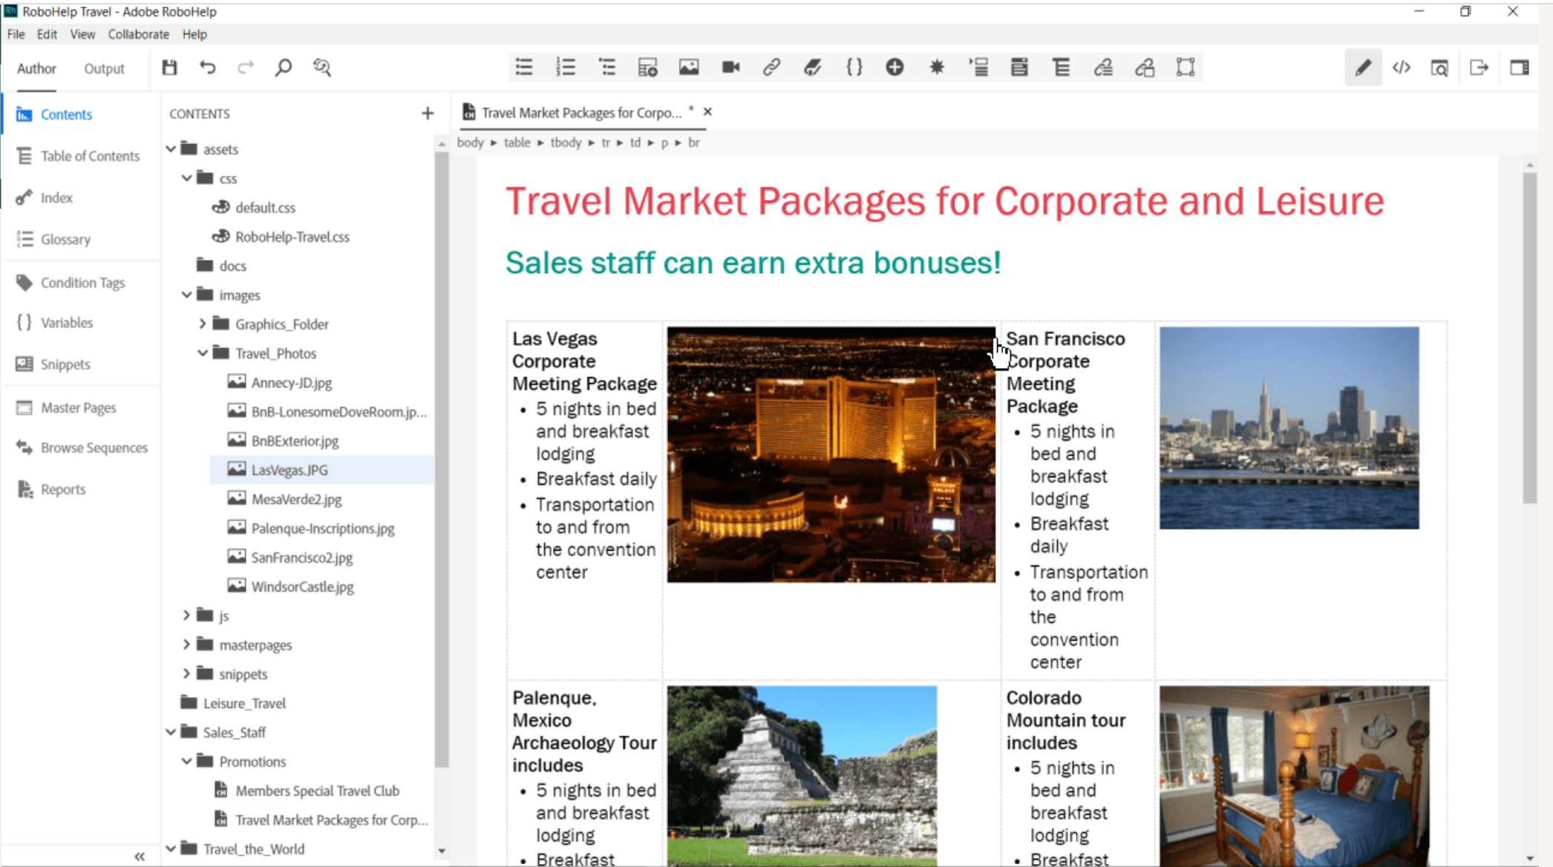Switch to Source view code icon
Screen dimensions: 1553x867
pyautogui.click(x=1401, y=68)
